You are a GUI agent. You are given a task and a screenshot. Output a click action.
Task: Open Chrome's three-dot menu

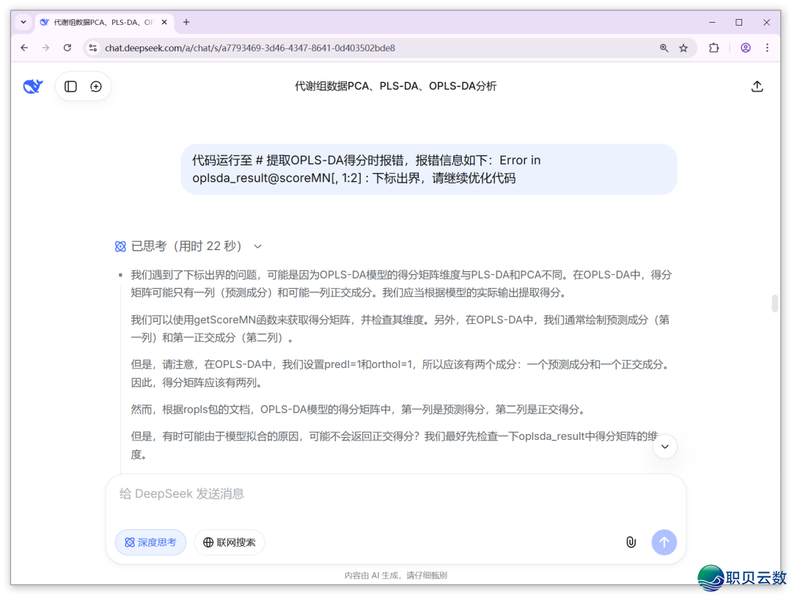(x=767, y=47)
